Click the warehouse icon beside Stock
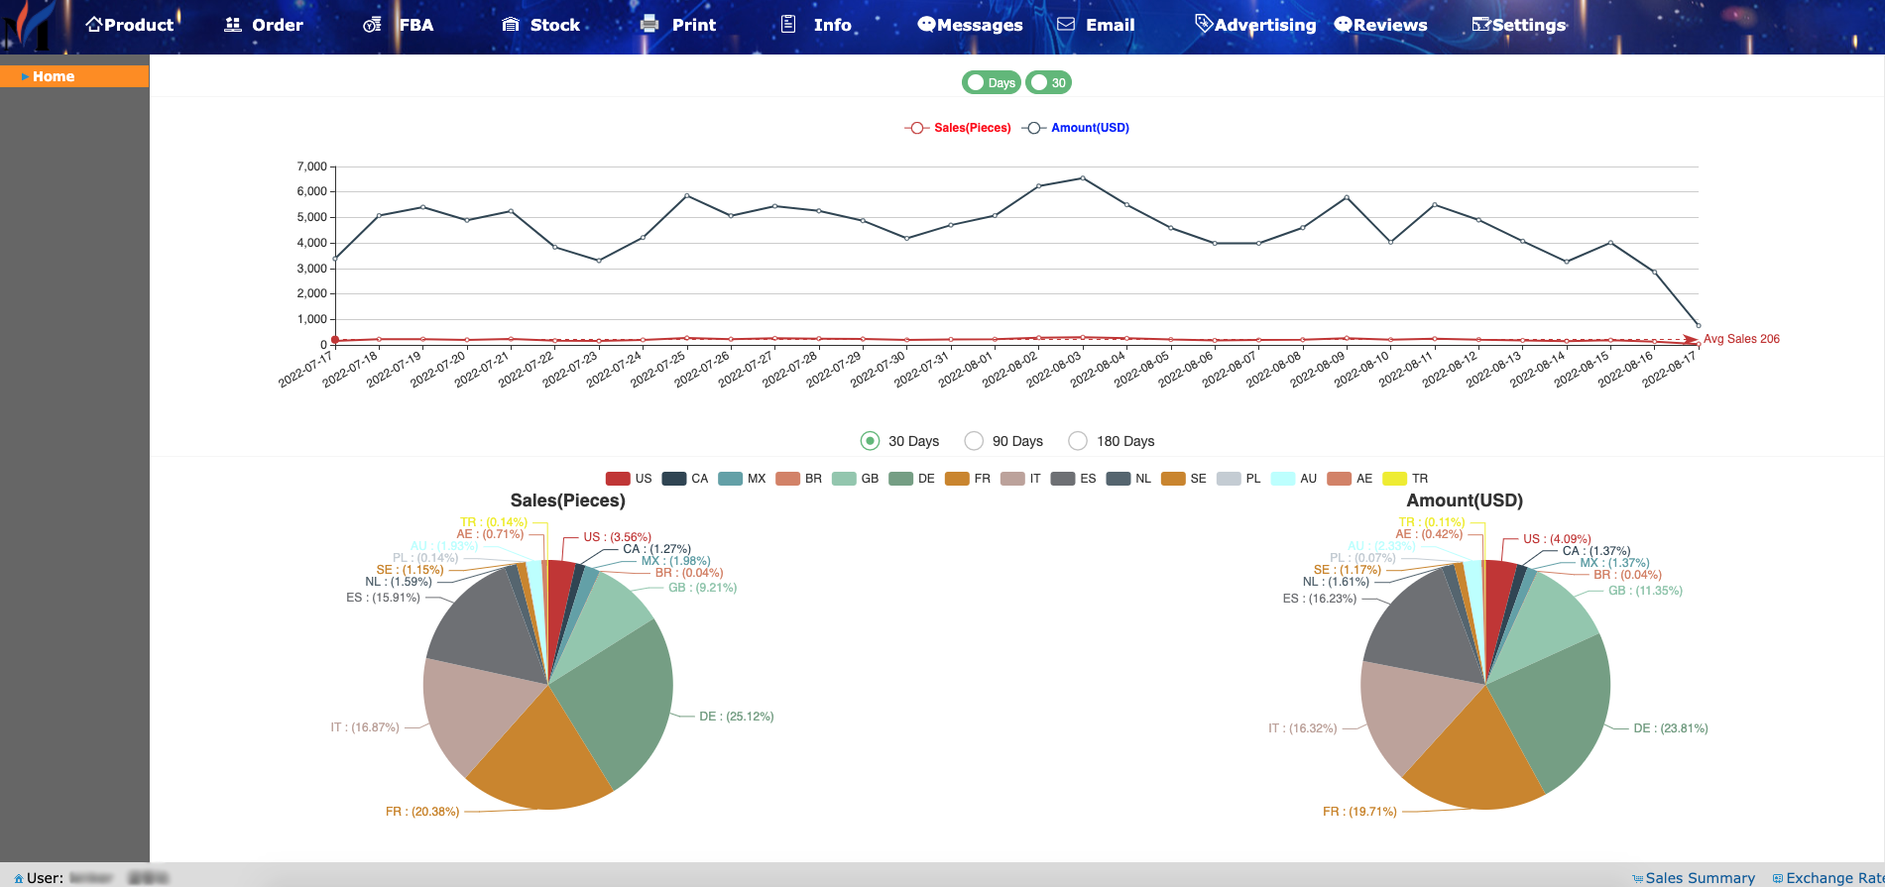1885x887 pixels. (511, 24)
